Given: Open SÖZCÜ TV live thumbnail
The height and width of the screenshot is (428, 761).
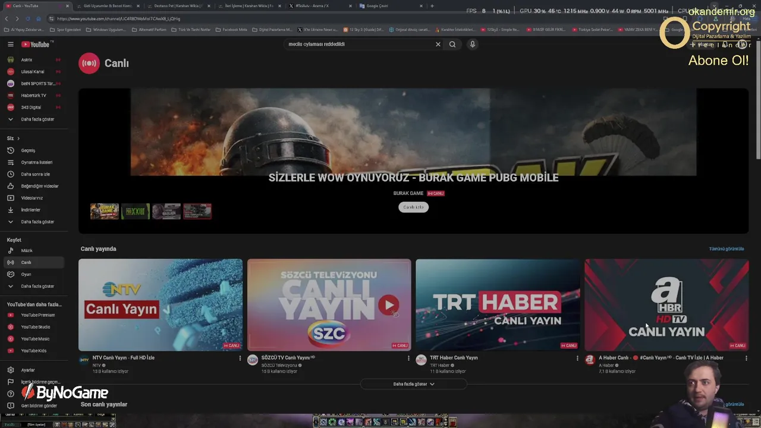Looking at the screenshot, I should (329, 304).
